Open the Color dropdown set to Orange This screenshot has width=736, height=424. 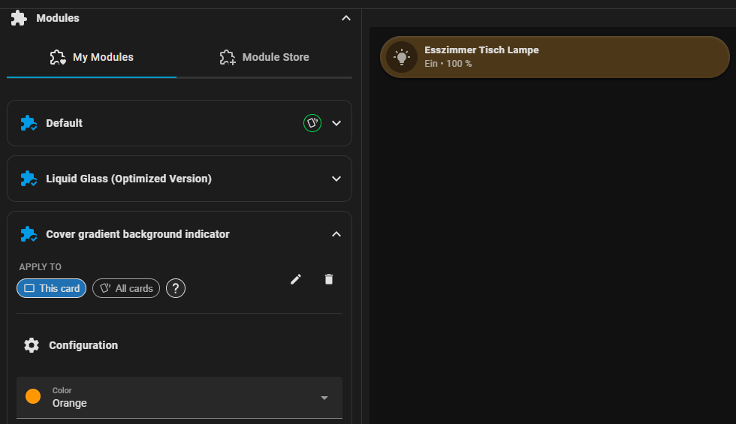[179, 397]
